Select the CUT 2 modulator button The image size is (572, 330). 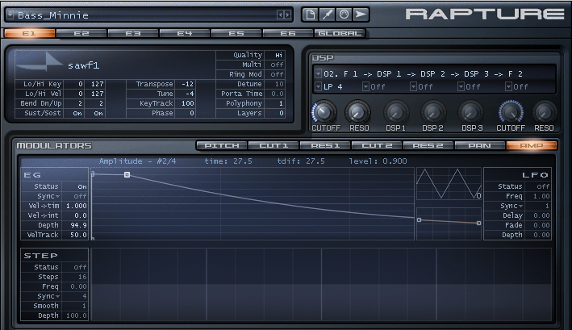click(x=377, y=145)
